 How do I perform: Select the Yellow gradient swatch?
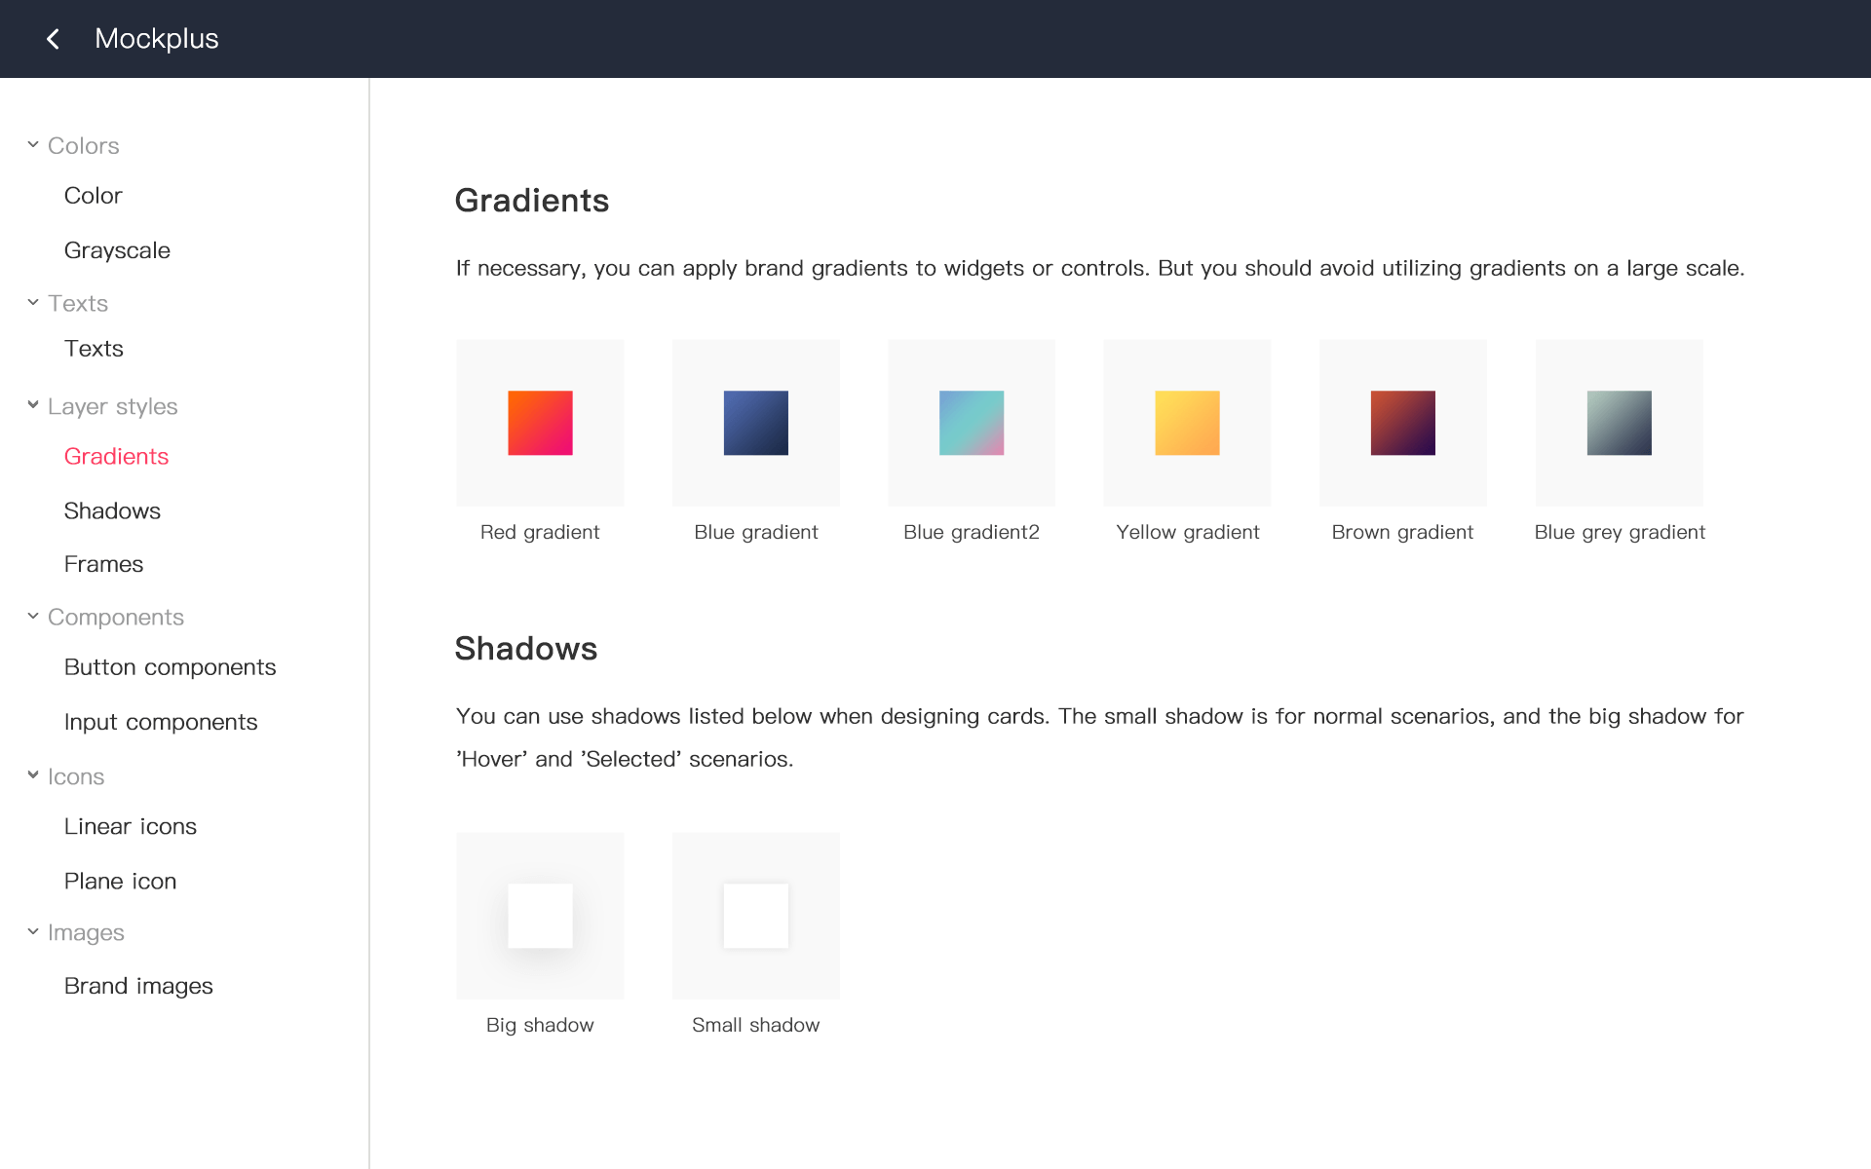pos(1186,422)
